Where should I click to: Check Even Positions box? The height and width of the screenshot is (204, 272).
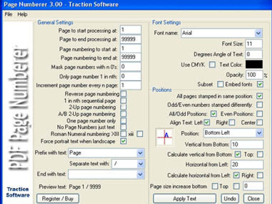pyautogui.click(x=260, y=114)
